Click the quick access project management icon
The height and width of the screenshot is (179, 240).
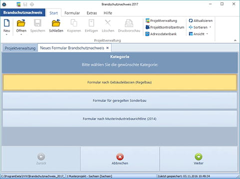coord(18,4)
